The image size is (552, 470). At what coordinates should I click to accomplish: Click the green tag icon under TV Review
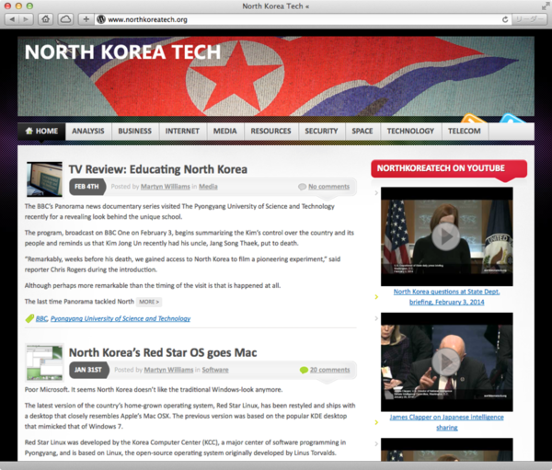[x=29, y=318]
